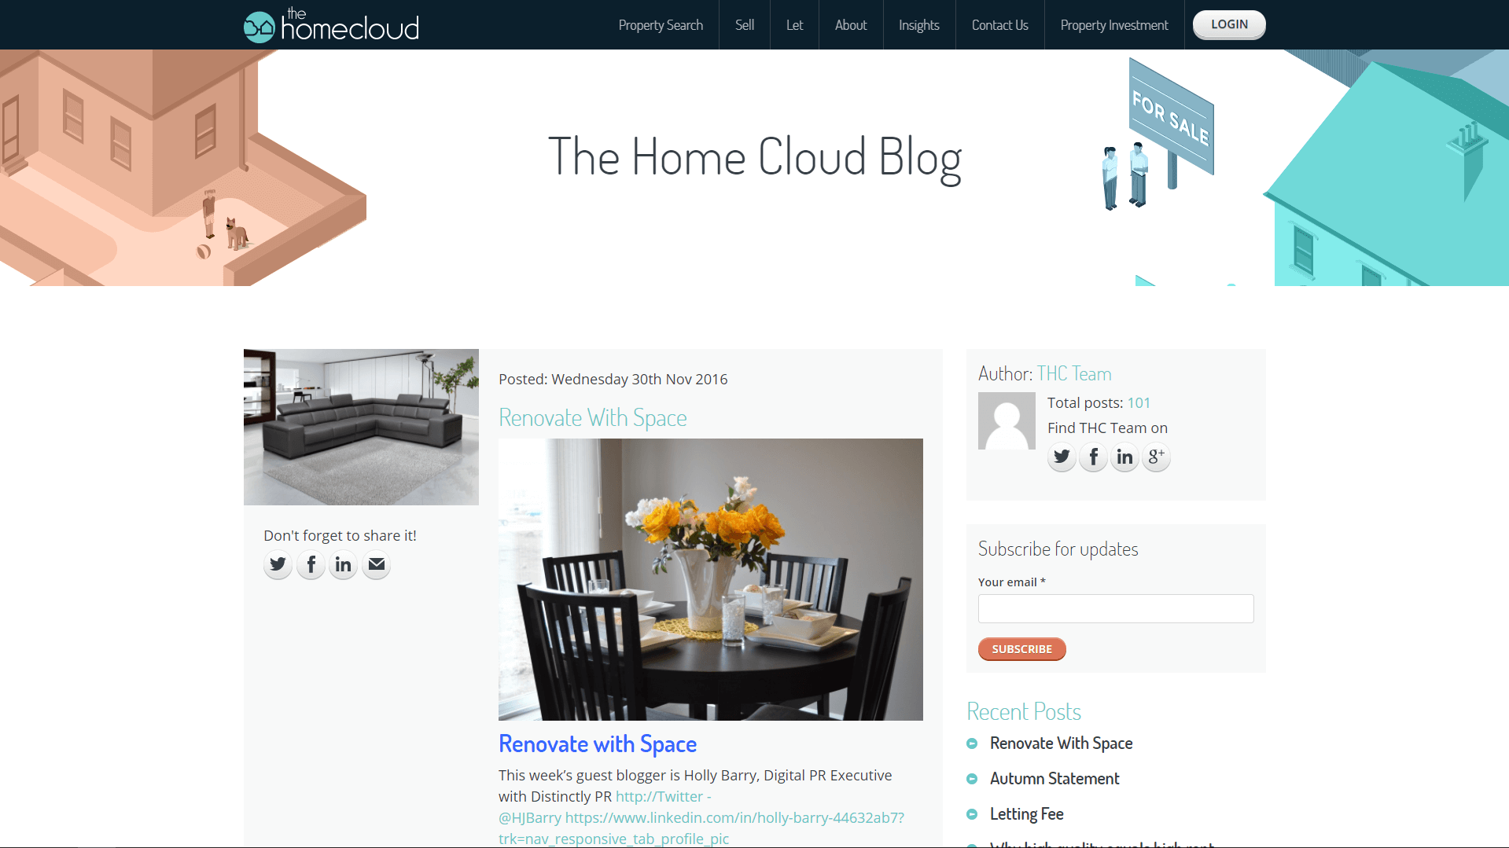The image size is (1509, 848).
Task: Click the homecloud logo in header
Action: click(331, 25)
